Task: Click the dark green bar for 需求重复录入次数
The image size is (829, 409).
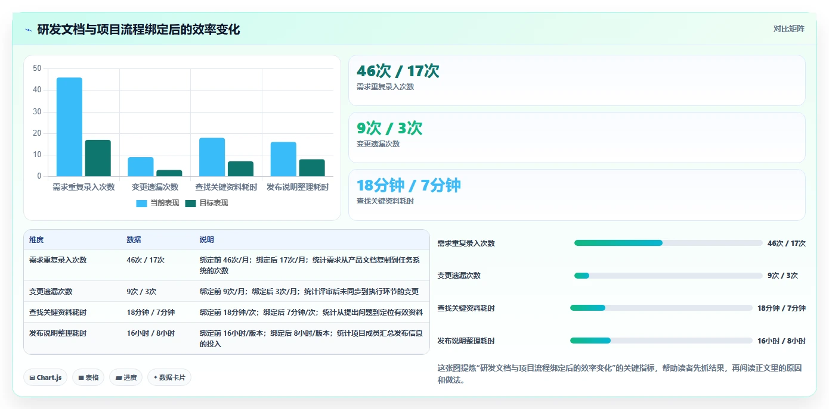Action: tap(98, 158)
